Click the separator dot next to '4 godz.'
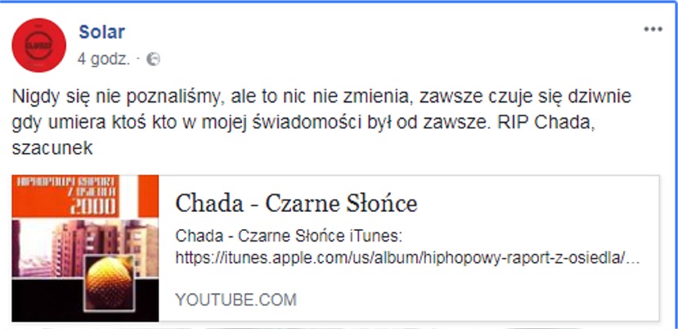 138,59
